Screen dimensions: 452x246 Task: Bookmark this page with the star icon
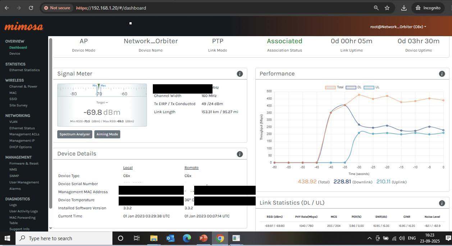click(x=387, y=8)
